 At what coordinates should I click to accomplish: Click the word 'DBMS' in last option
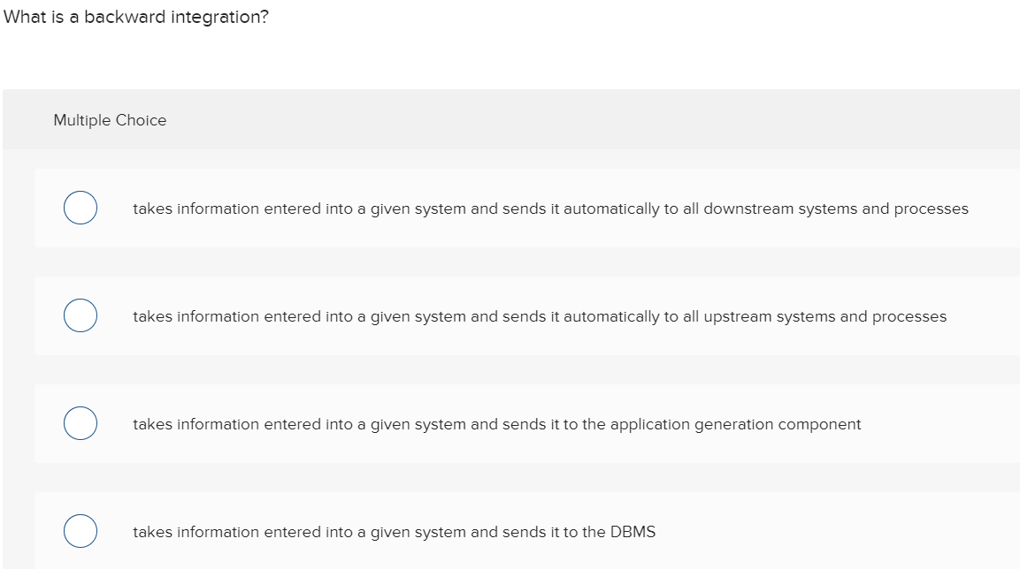[x=633, y=532]
